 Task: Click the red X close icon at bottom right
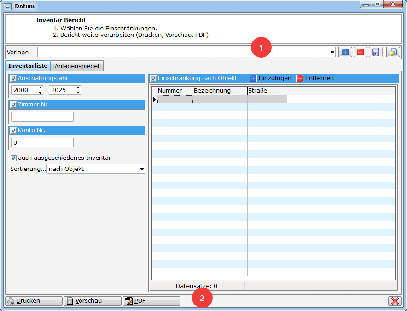point(395,301)
